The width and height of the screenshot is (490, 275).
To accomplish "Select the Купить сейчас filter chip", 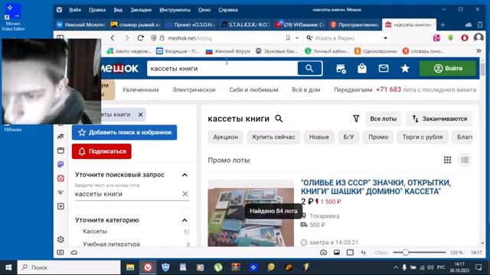I will pos(273,137).
